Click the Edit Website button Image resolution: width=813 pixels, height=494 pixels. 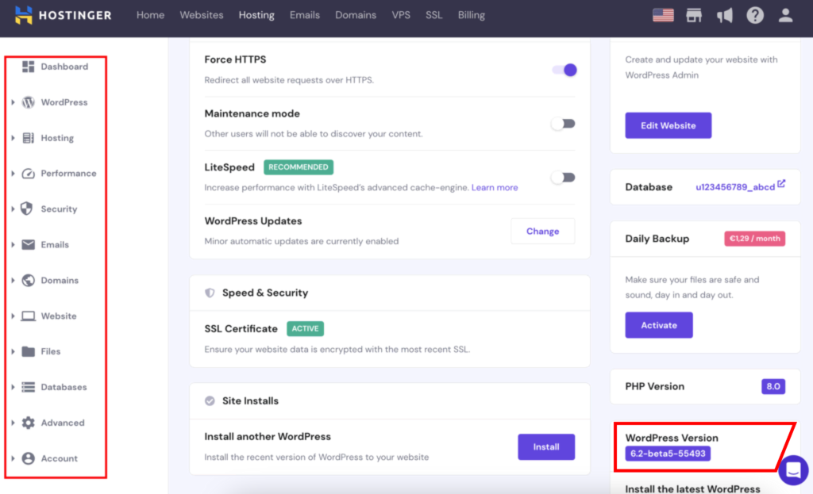click(668, 125)
